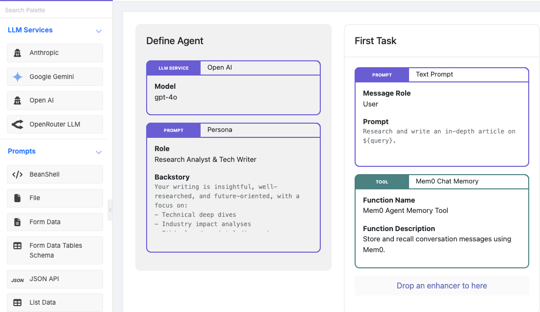The height and width of the screenshot is (312, 540).
Task: Select the Mem0 Chat Memory card title
Action: tap(447, 181)
